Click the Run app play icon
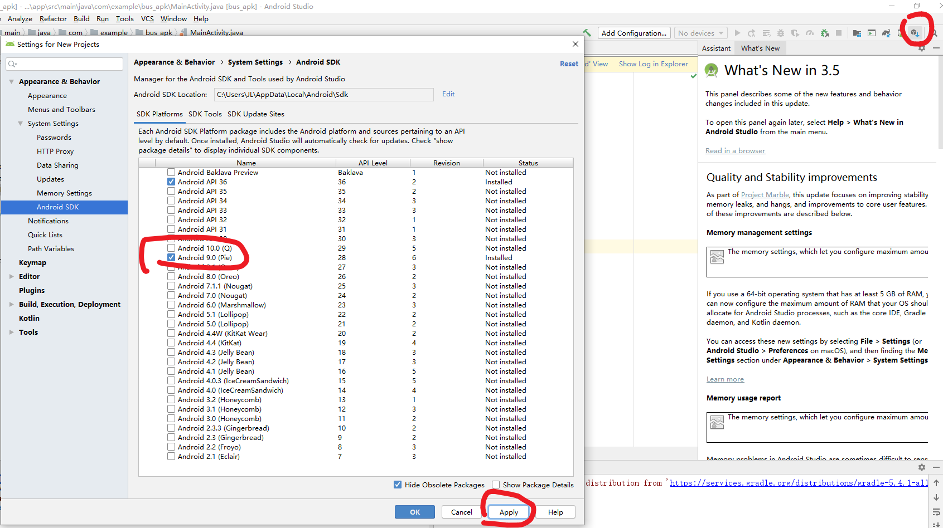 [737, 33]
